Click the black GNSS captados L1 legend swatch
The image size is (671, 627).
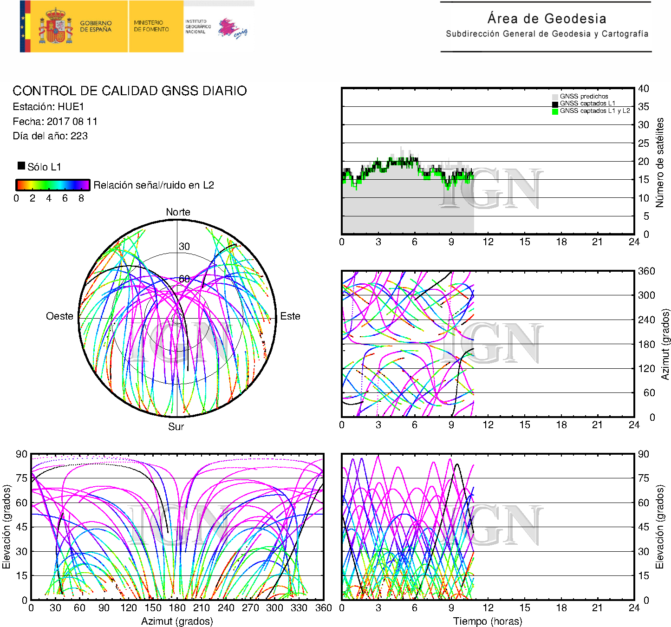click(x=555, y=104)
